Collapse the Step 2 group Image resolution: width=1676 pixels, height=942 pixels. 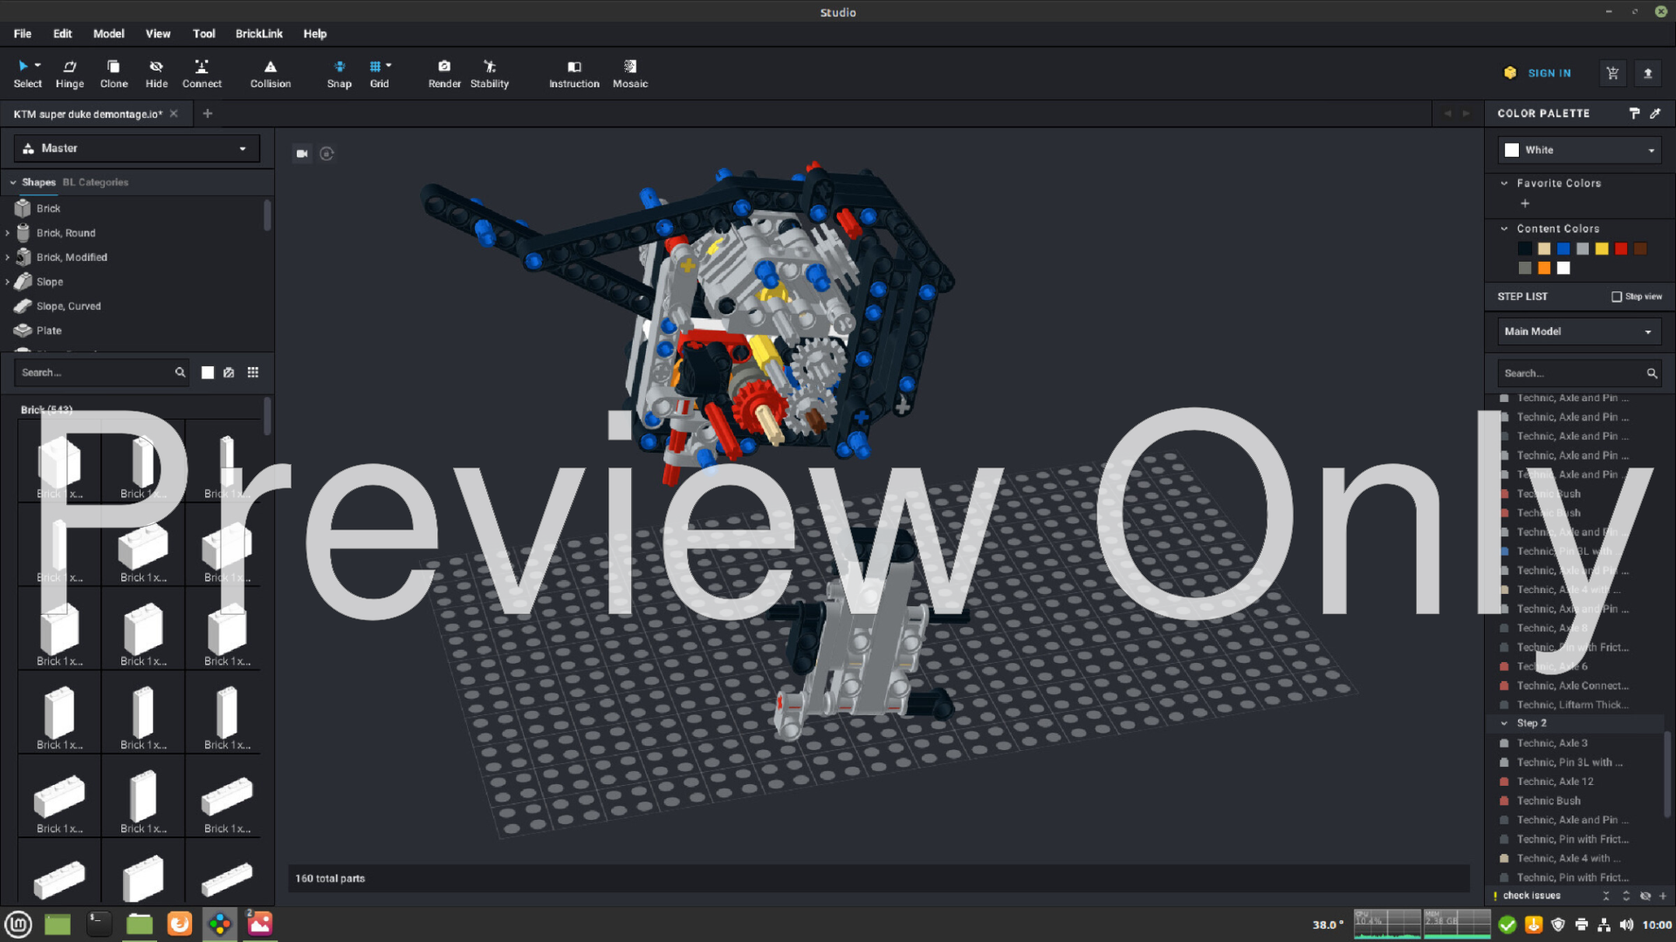click(x=1504, y=723)
